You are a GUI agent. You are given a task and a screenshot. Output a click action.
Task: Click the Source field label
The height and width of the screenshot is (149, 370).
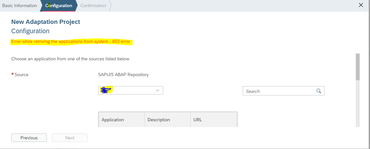pyautogui.click(x=21, y=74)
